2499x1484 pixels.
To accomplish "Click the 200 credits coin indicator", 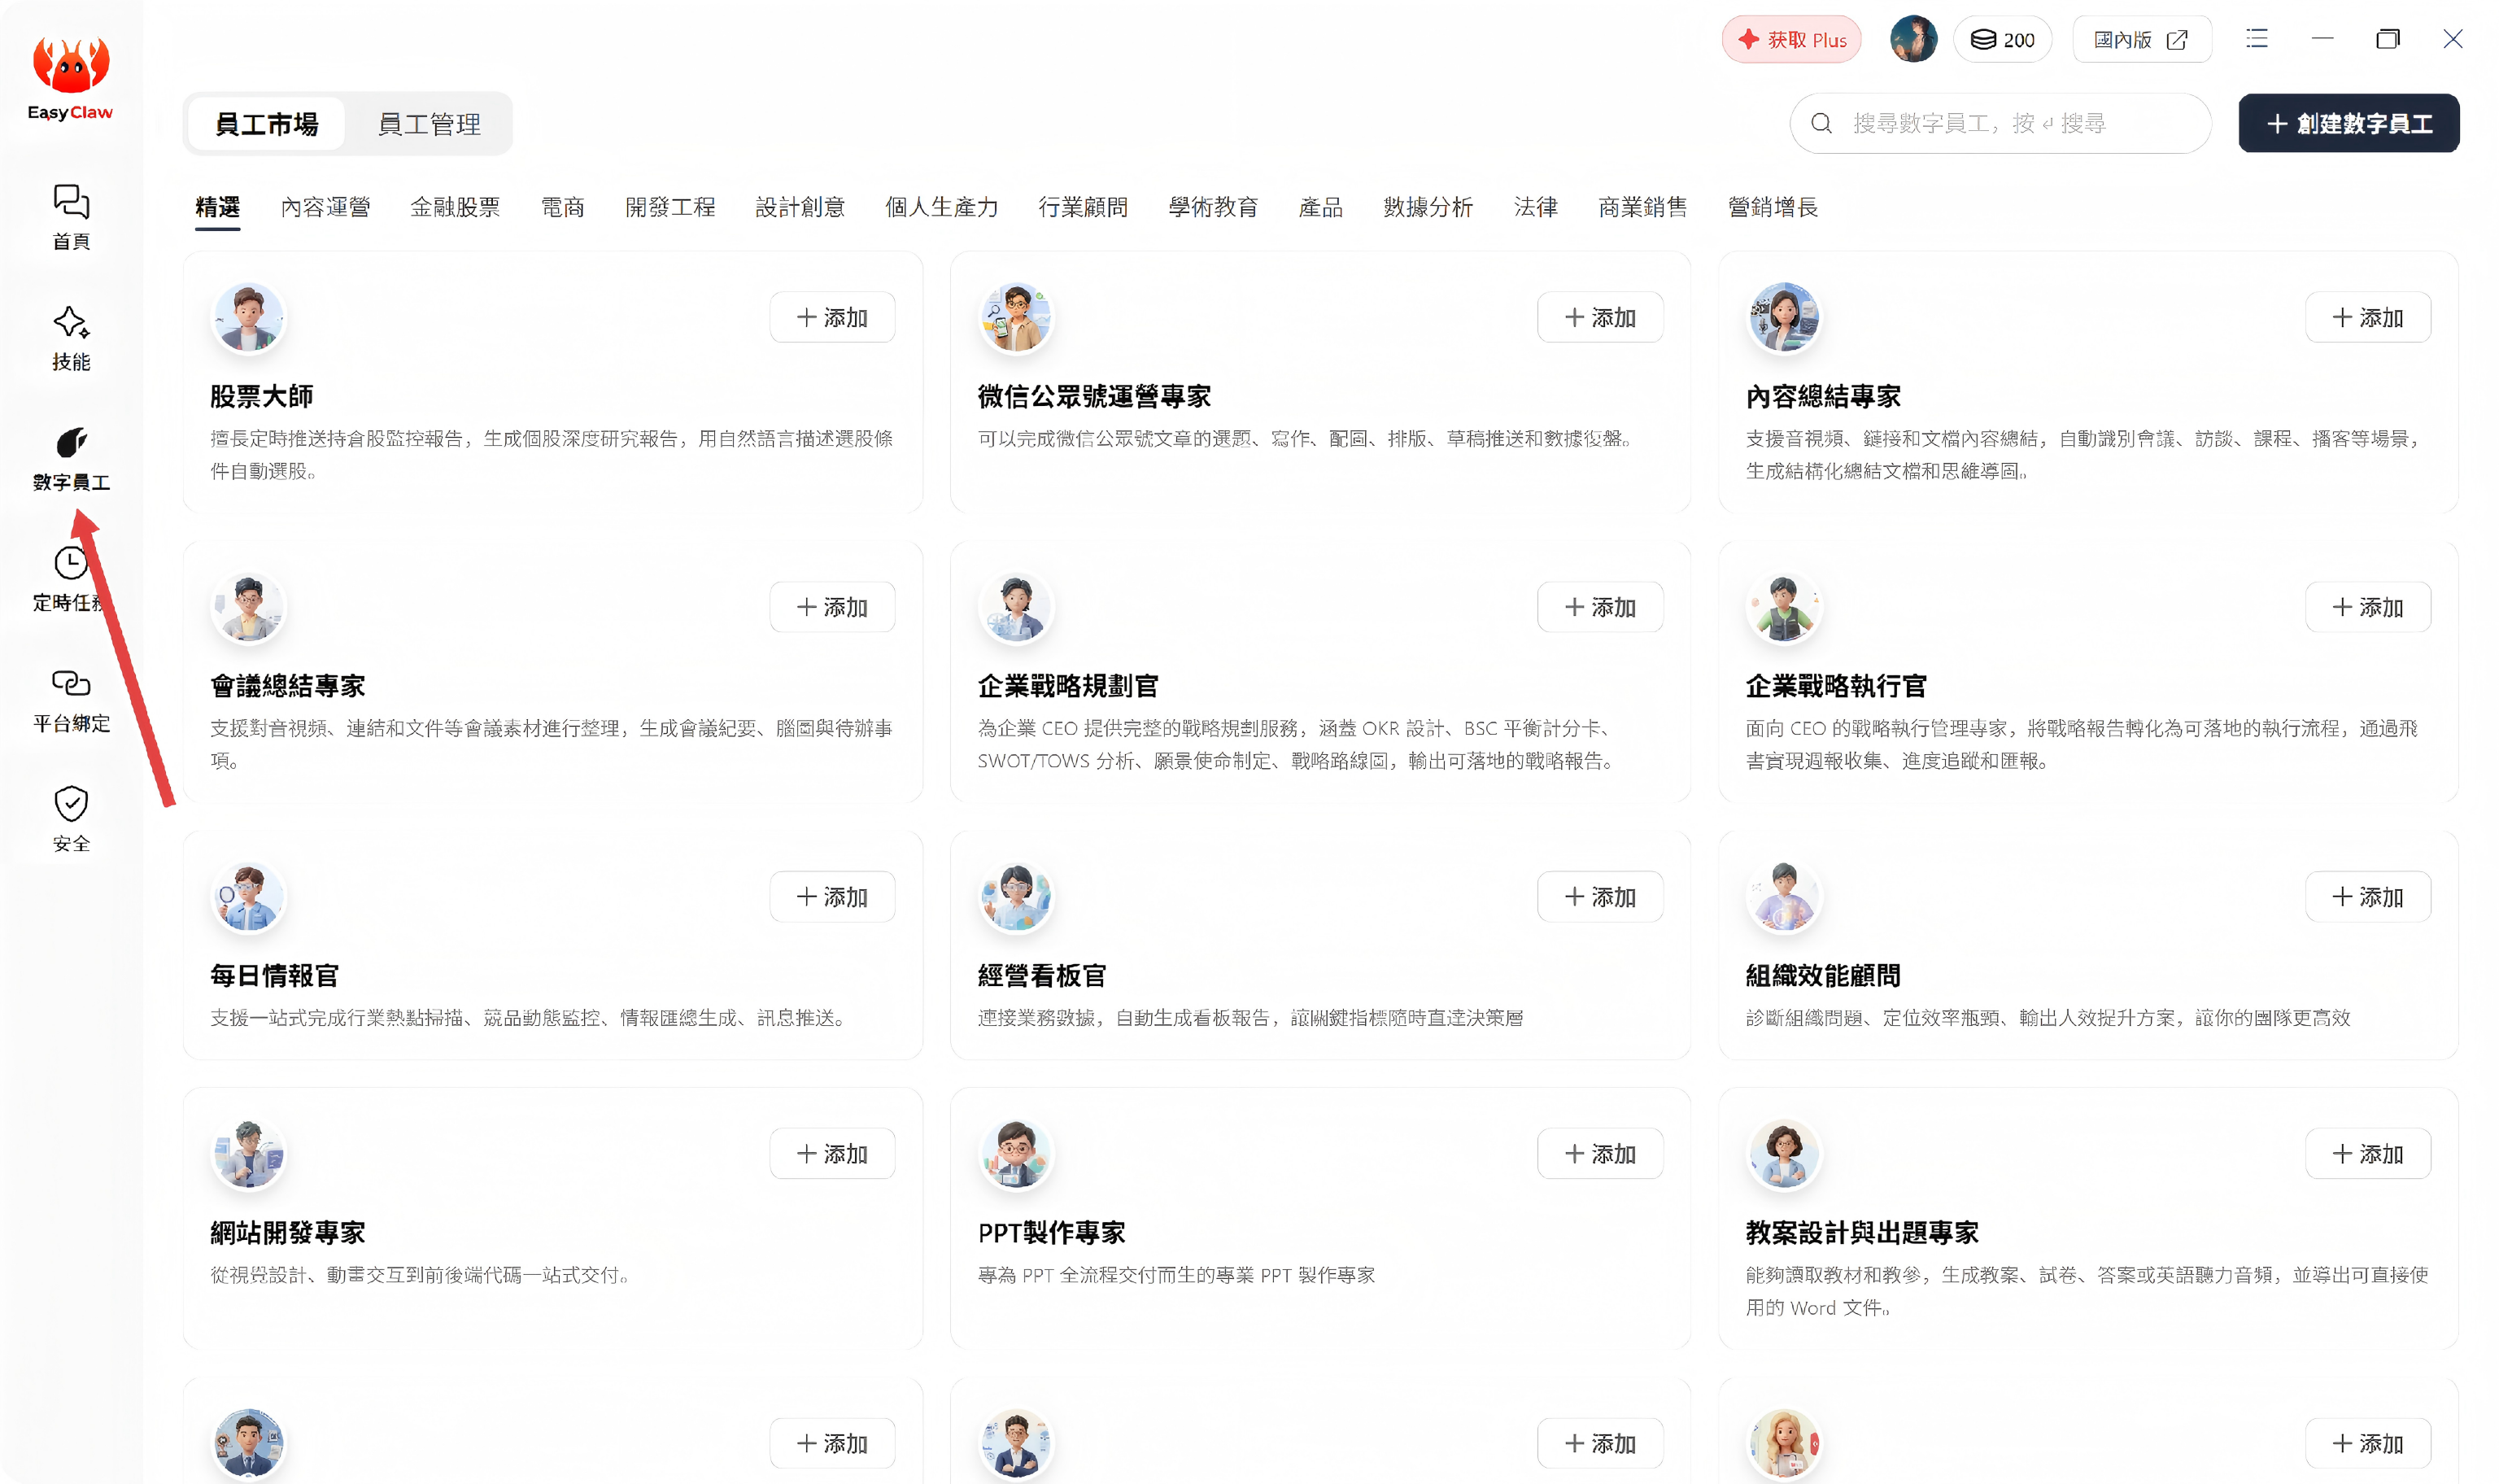I will [2002, 40].
